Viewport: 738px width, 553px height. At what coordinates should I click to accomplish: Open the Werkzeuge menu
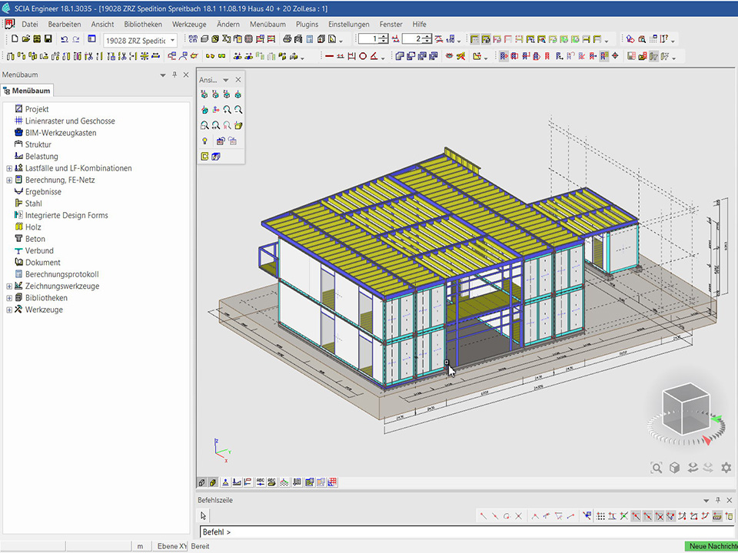tap(188, 25)
